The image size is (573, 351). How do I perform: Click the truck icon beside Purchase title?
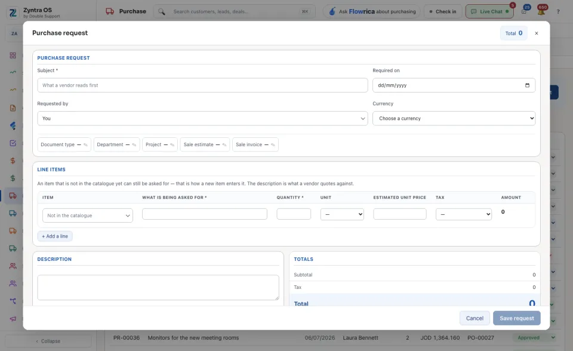click(110, 11)
